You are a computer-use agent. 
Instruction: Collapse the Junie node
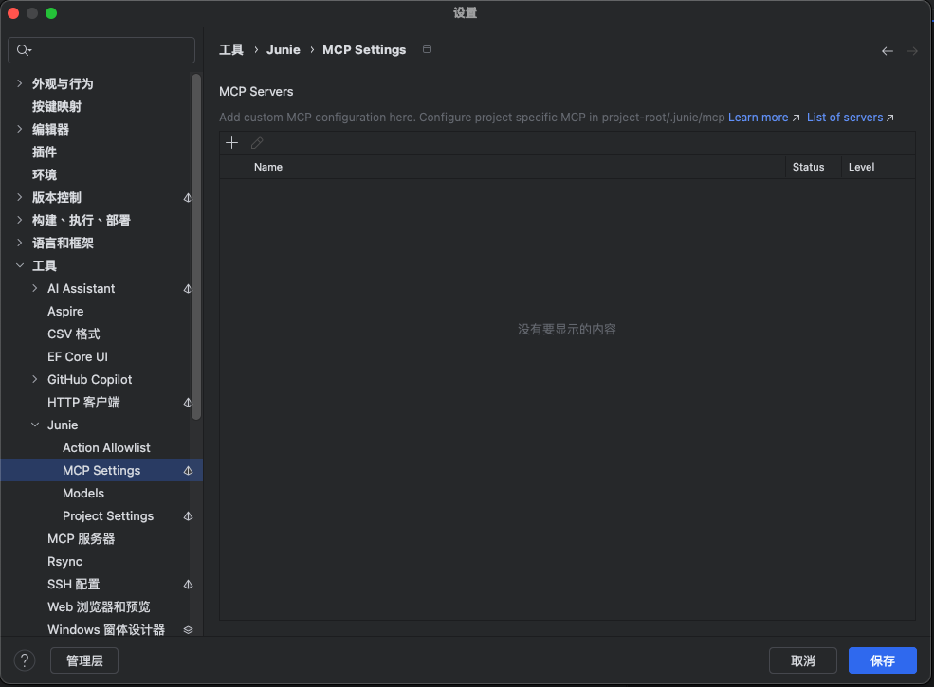(34, 425)
